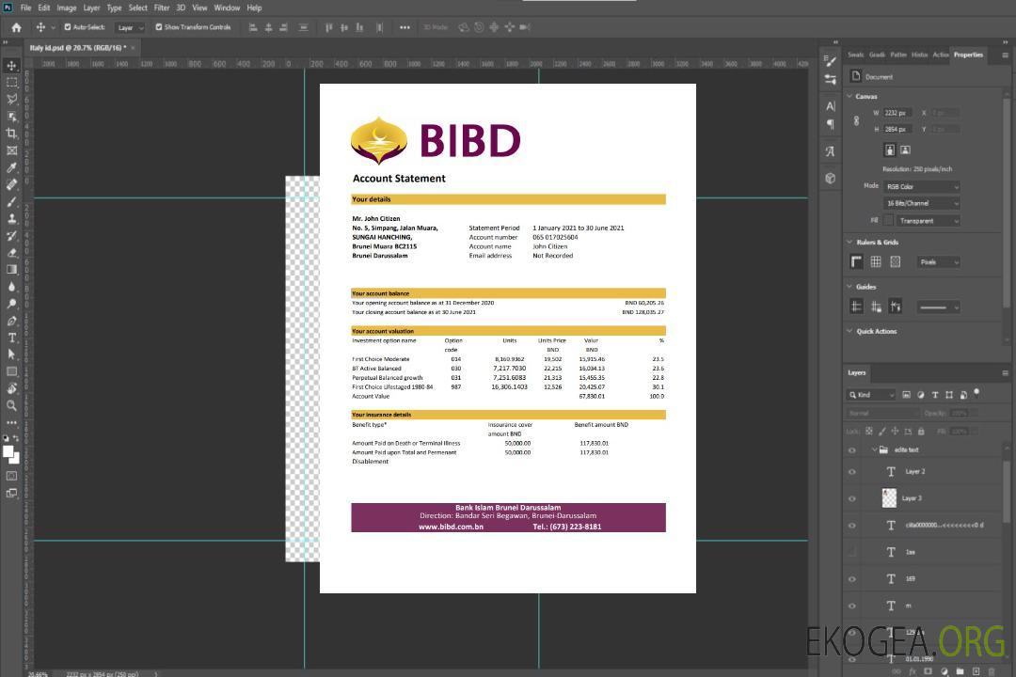Open the Filter menu
1016x677 pixels.
coord(162,8)
